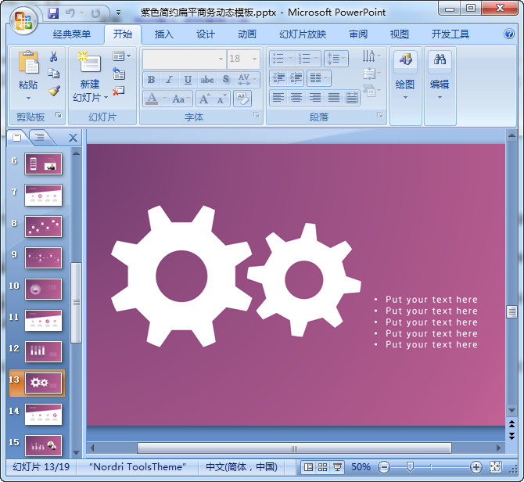Activate the Format Painter brush
The width and height of the screenshot is (524, 482).
point(54,91)
